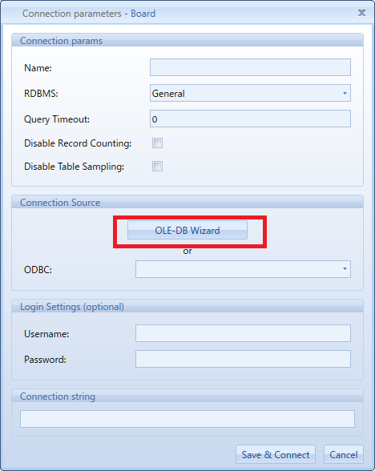The width and height of the screenshot is (375, 471).
Task: Tick the Disable Table Sampling checkbox
Action: tap(157, 166)
